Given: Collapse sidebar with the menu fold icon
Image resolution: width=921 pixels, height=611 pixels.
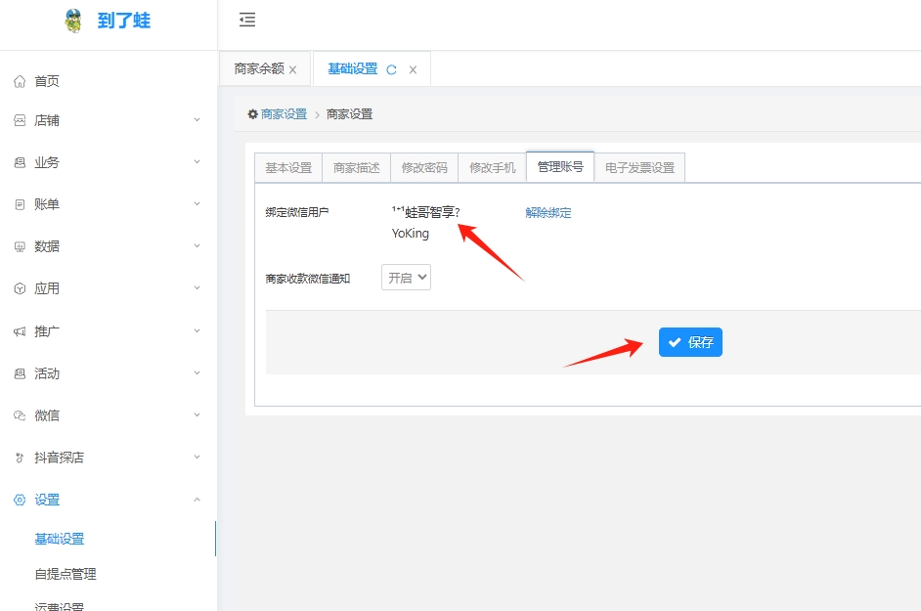Looking at the screenshot, I should click(247, 20).
